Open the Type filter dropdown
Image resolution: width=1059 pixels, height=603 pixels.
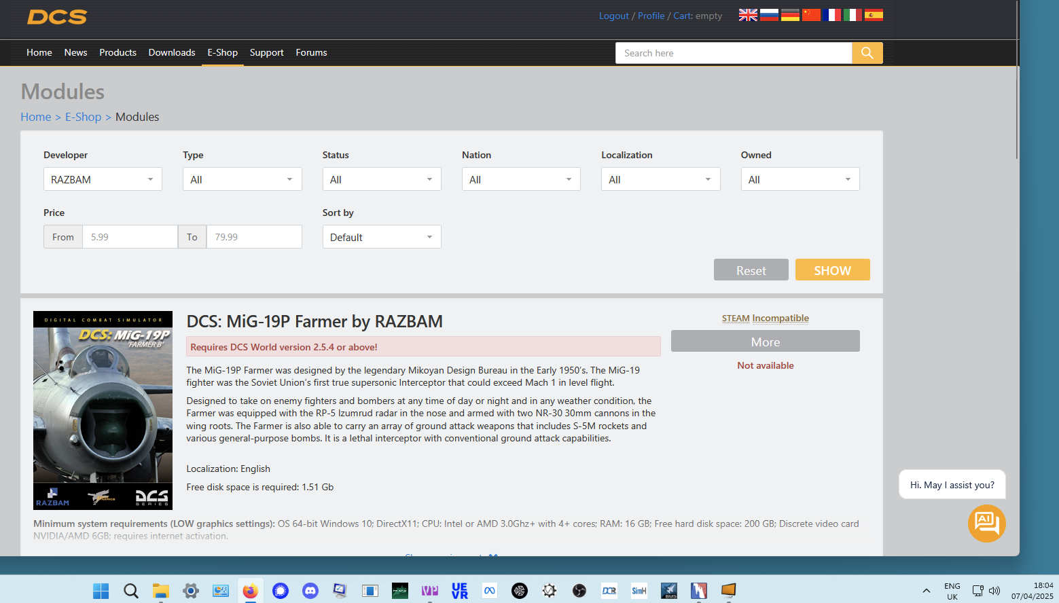243,179
